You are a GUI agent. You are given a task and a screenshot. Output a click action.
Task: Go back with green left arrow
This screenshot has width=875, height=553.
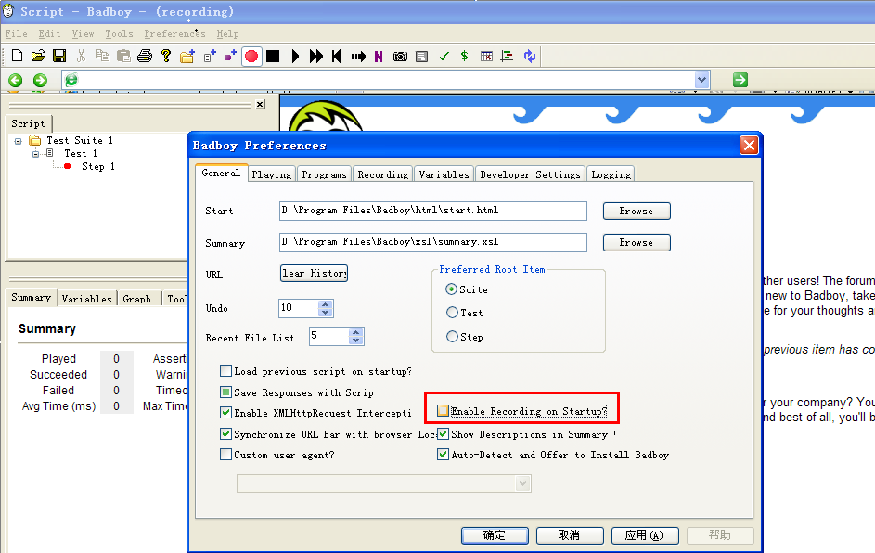click(16, 81)
